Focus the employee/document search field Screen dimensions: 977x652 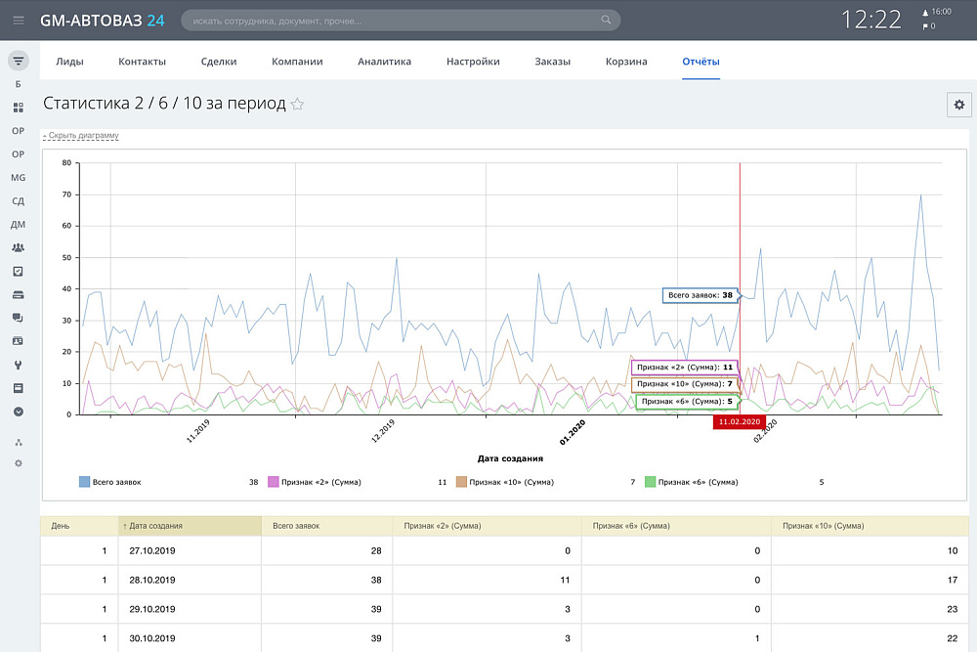coord(401,21)
